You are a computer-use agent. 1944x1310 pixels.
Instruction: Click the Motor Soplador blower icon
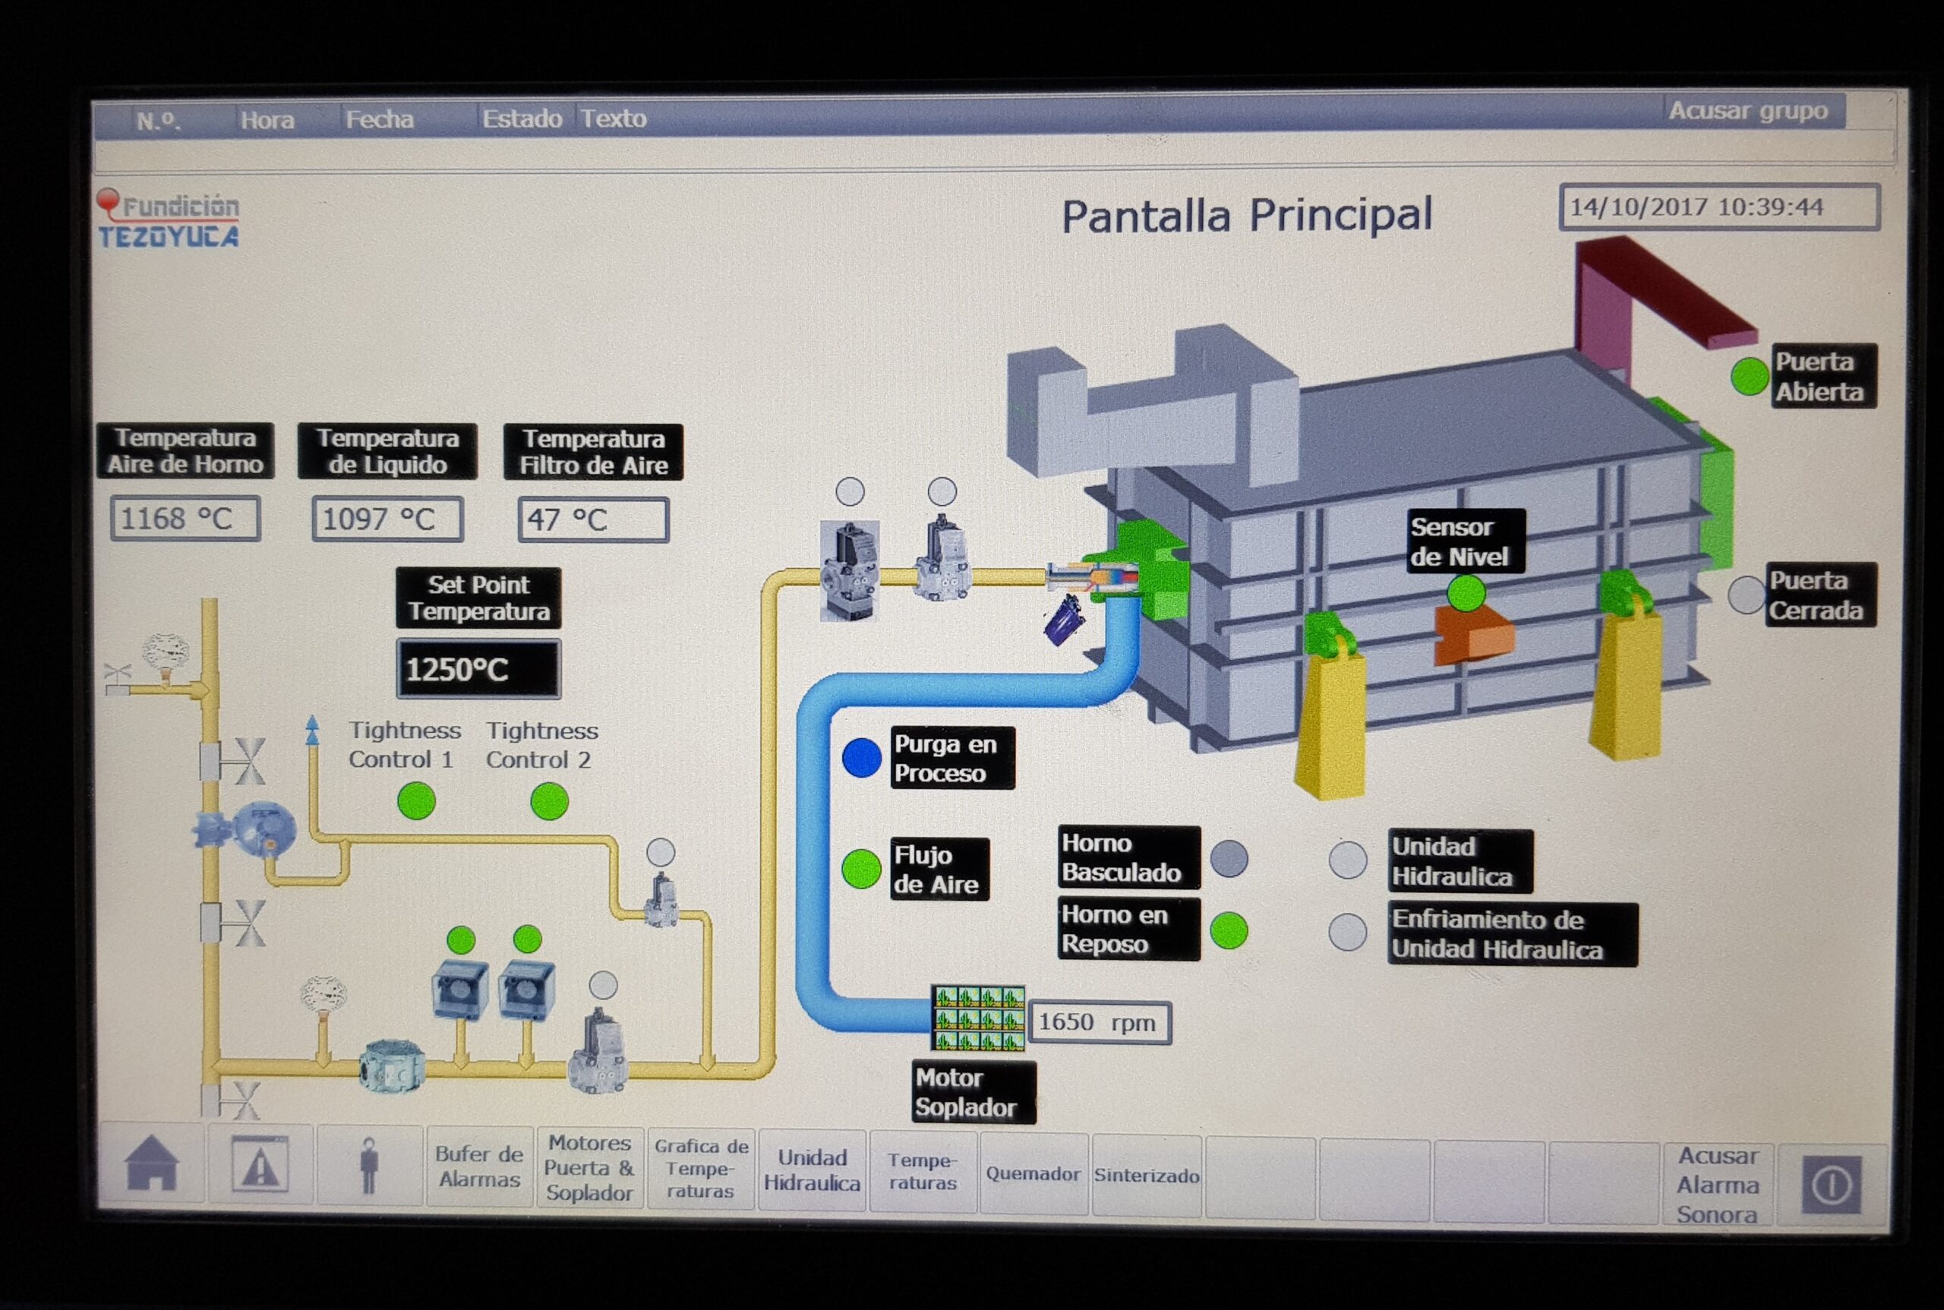(x=977, y=1018)
